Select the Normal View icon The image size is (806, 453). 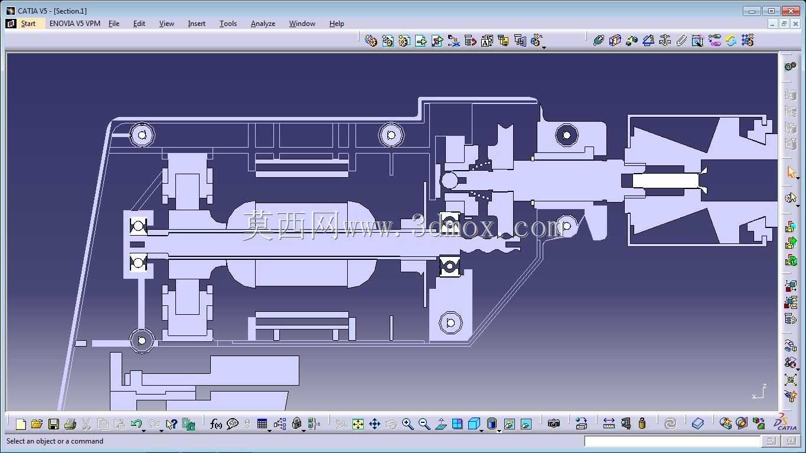click(x=441, y=424)
